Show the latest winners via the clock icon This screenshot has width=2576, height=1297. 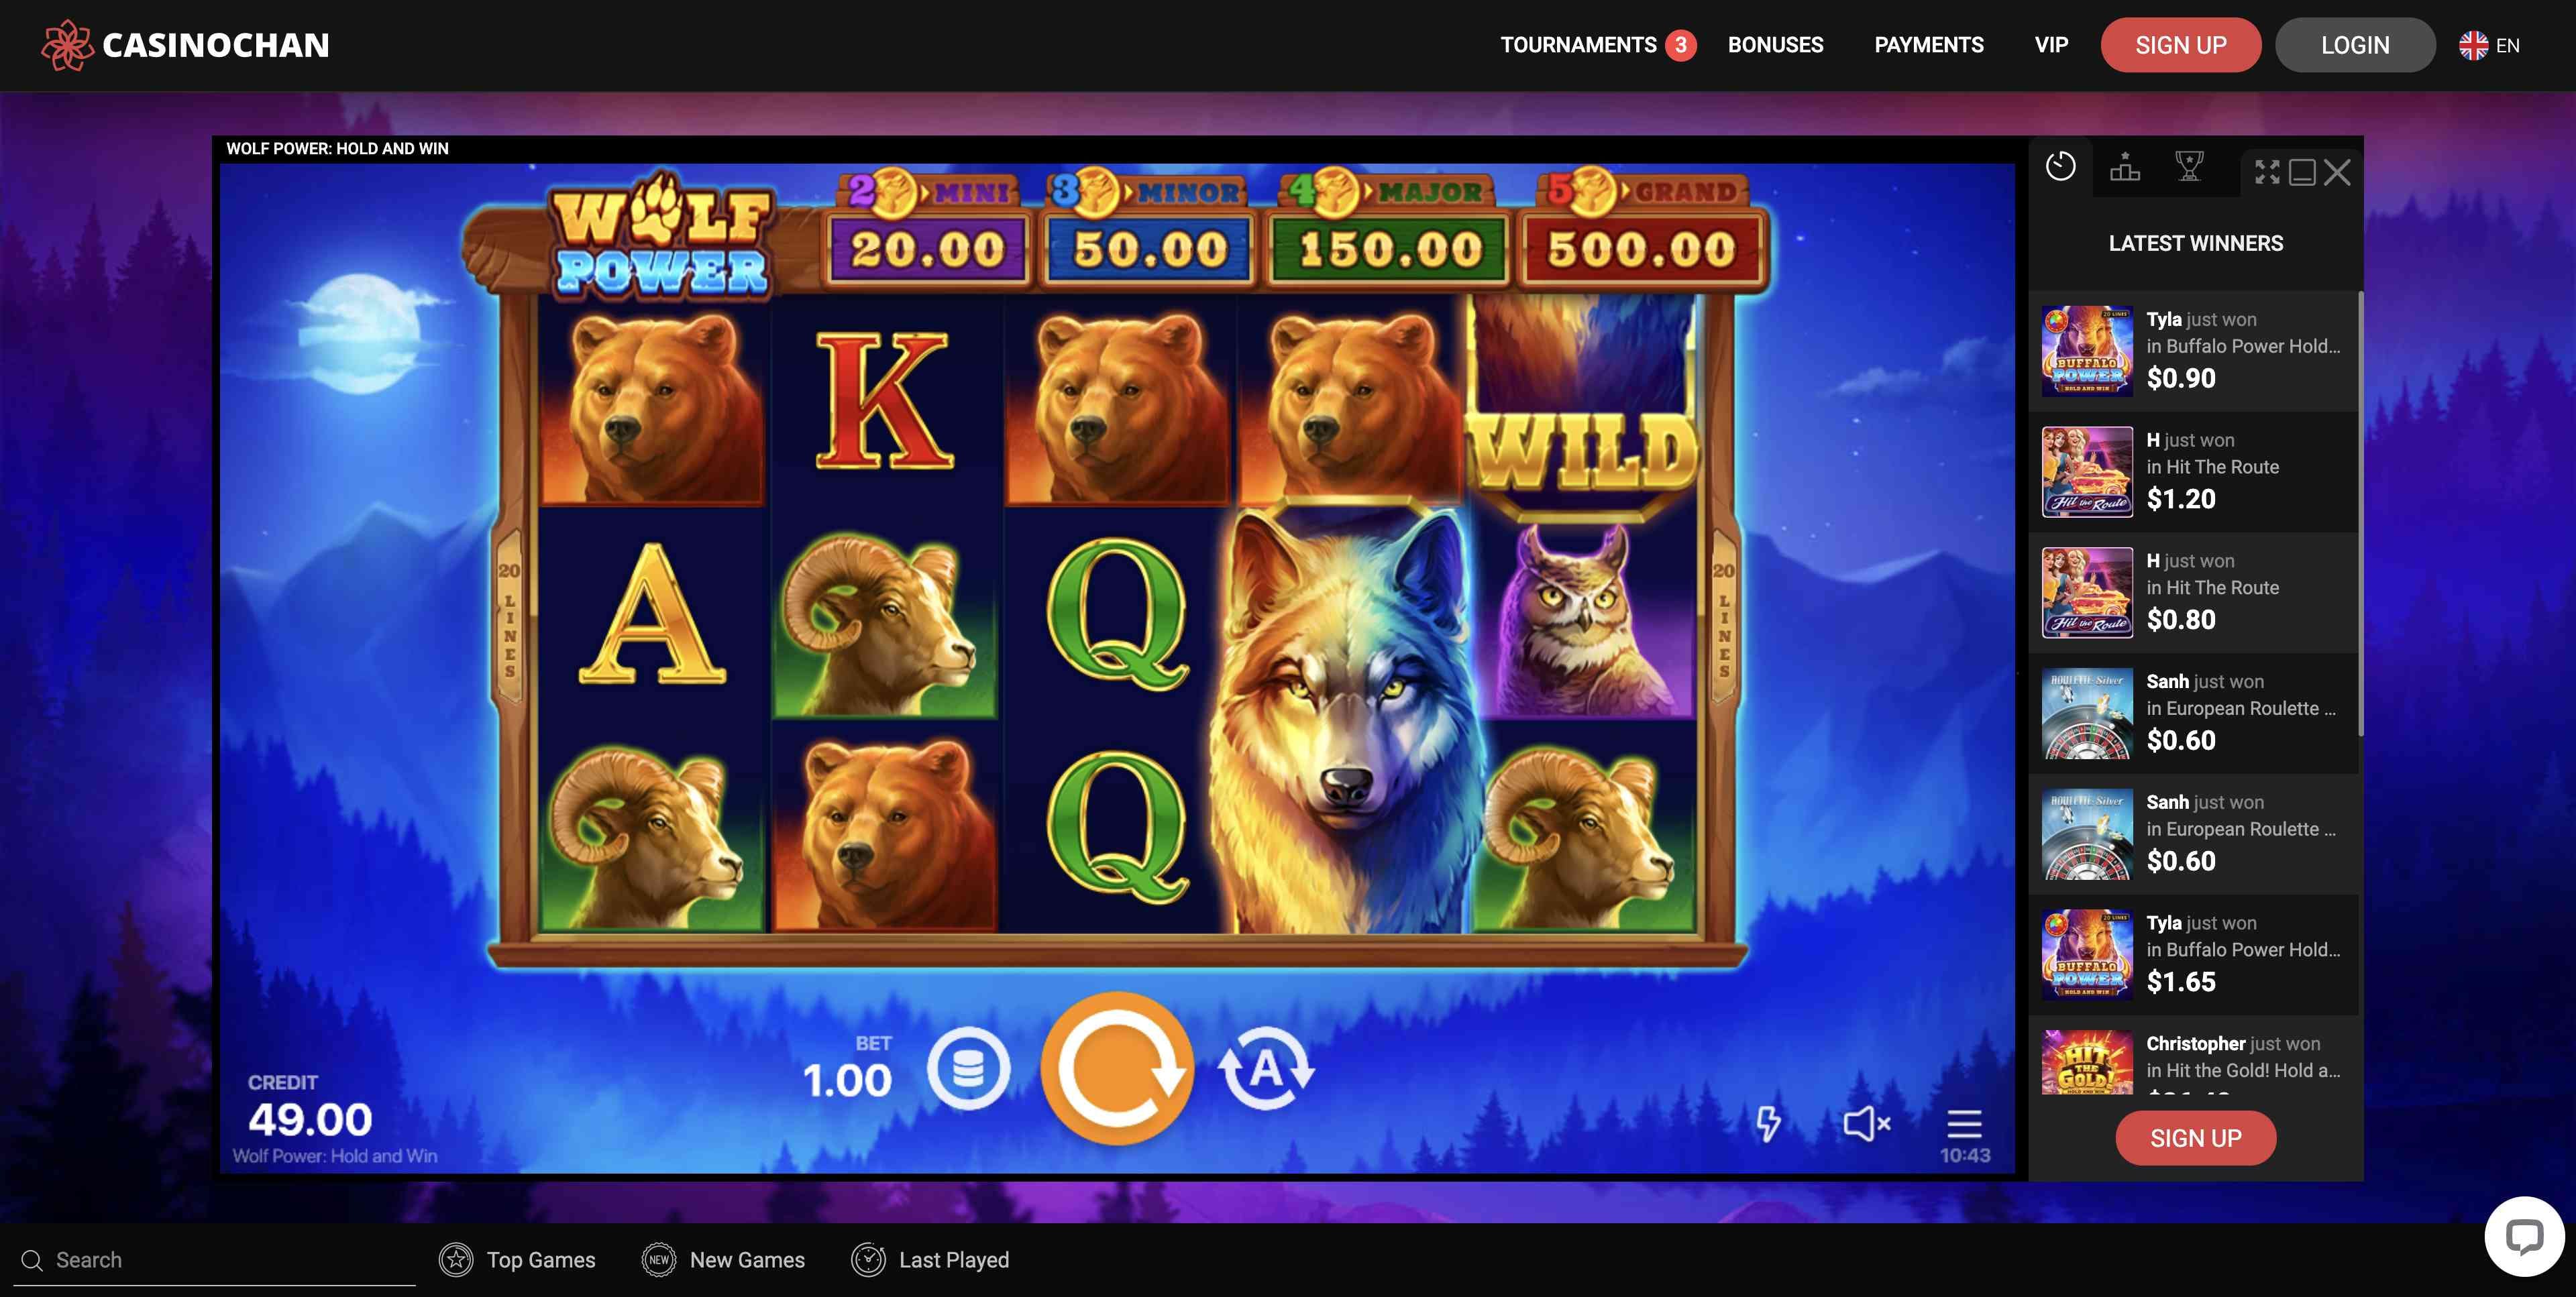coord(2061,166)
